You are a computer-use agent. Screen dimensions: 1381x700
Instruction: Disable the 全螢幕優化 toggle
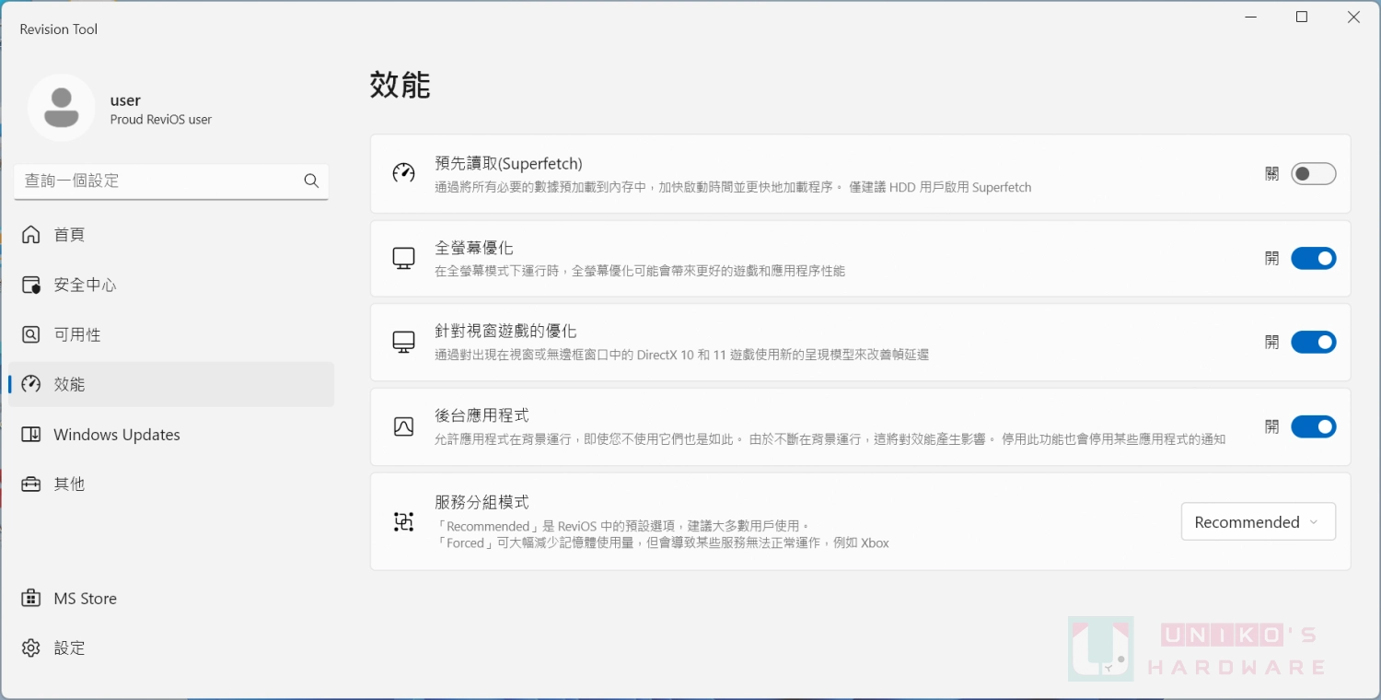pyautogui.click(x=1314, y=258)
